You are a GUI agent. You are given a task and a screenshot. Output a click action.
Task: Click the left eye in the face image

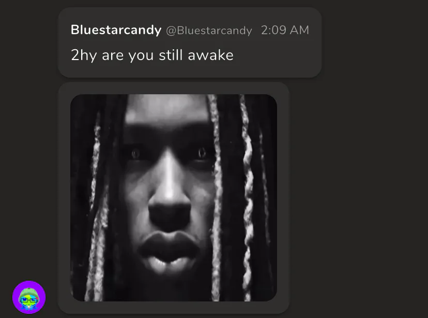click(x=135, y=154)
